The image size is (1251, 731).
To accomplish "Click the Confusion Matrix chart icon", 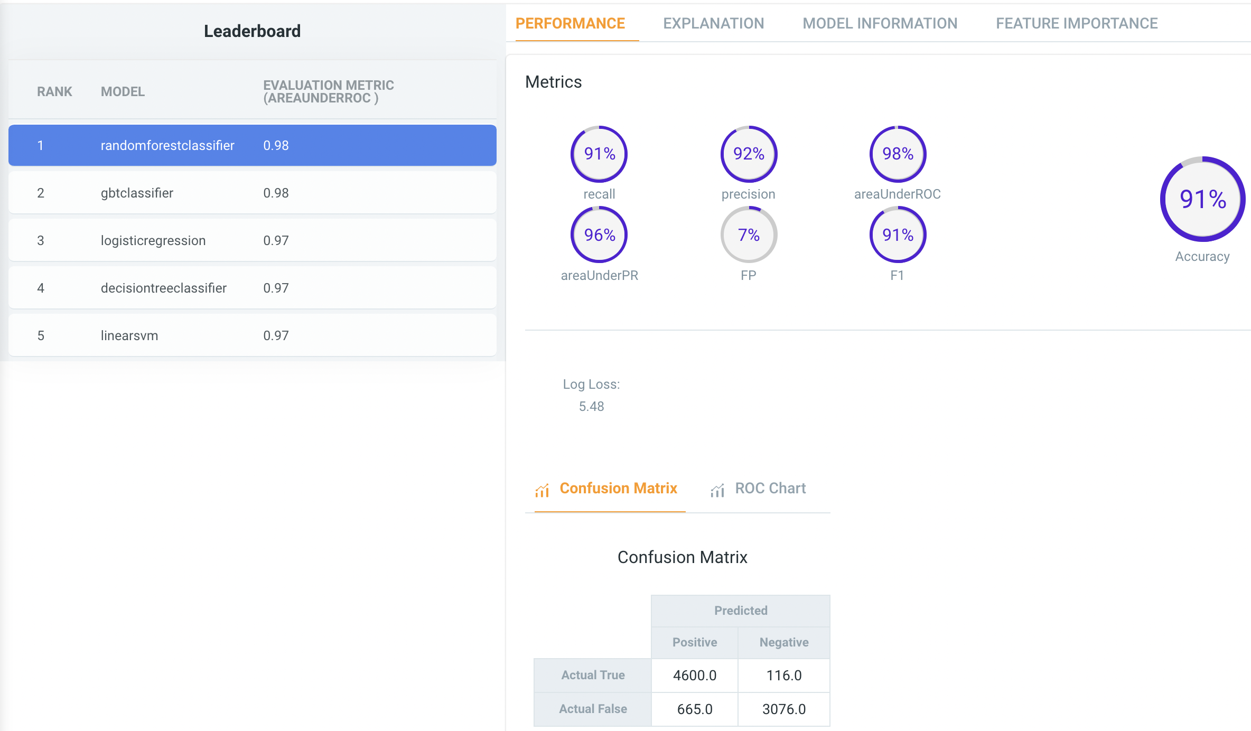I will pyautogui.click(x=542, y=490).
